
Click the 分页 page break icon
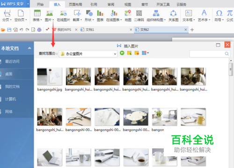7,13
